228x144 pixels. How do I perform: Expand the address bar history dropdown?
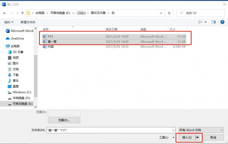pyautogui.click(x=161, y=13)
